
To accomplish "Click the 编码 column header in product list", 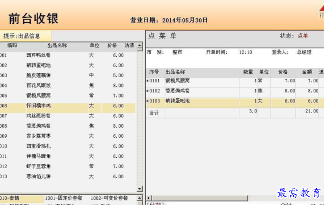I will click(12, 46).
